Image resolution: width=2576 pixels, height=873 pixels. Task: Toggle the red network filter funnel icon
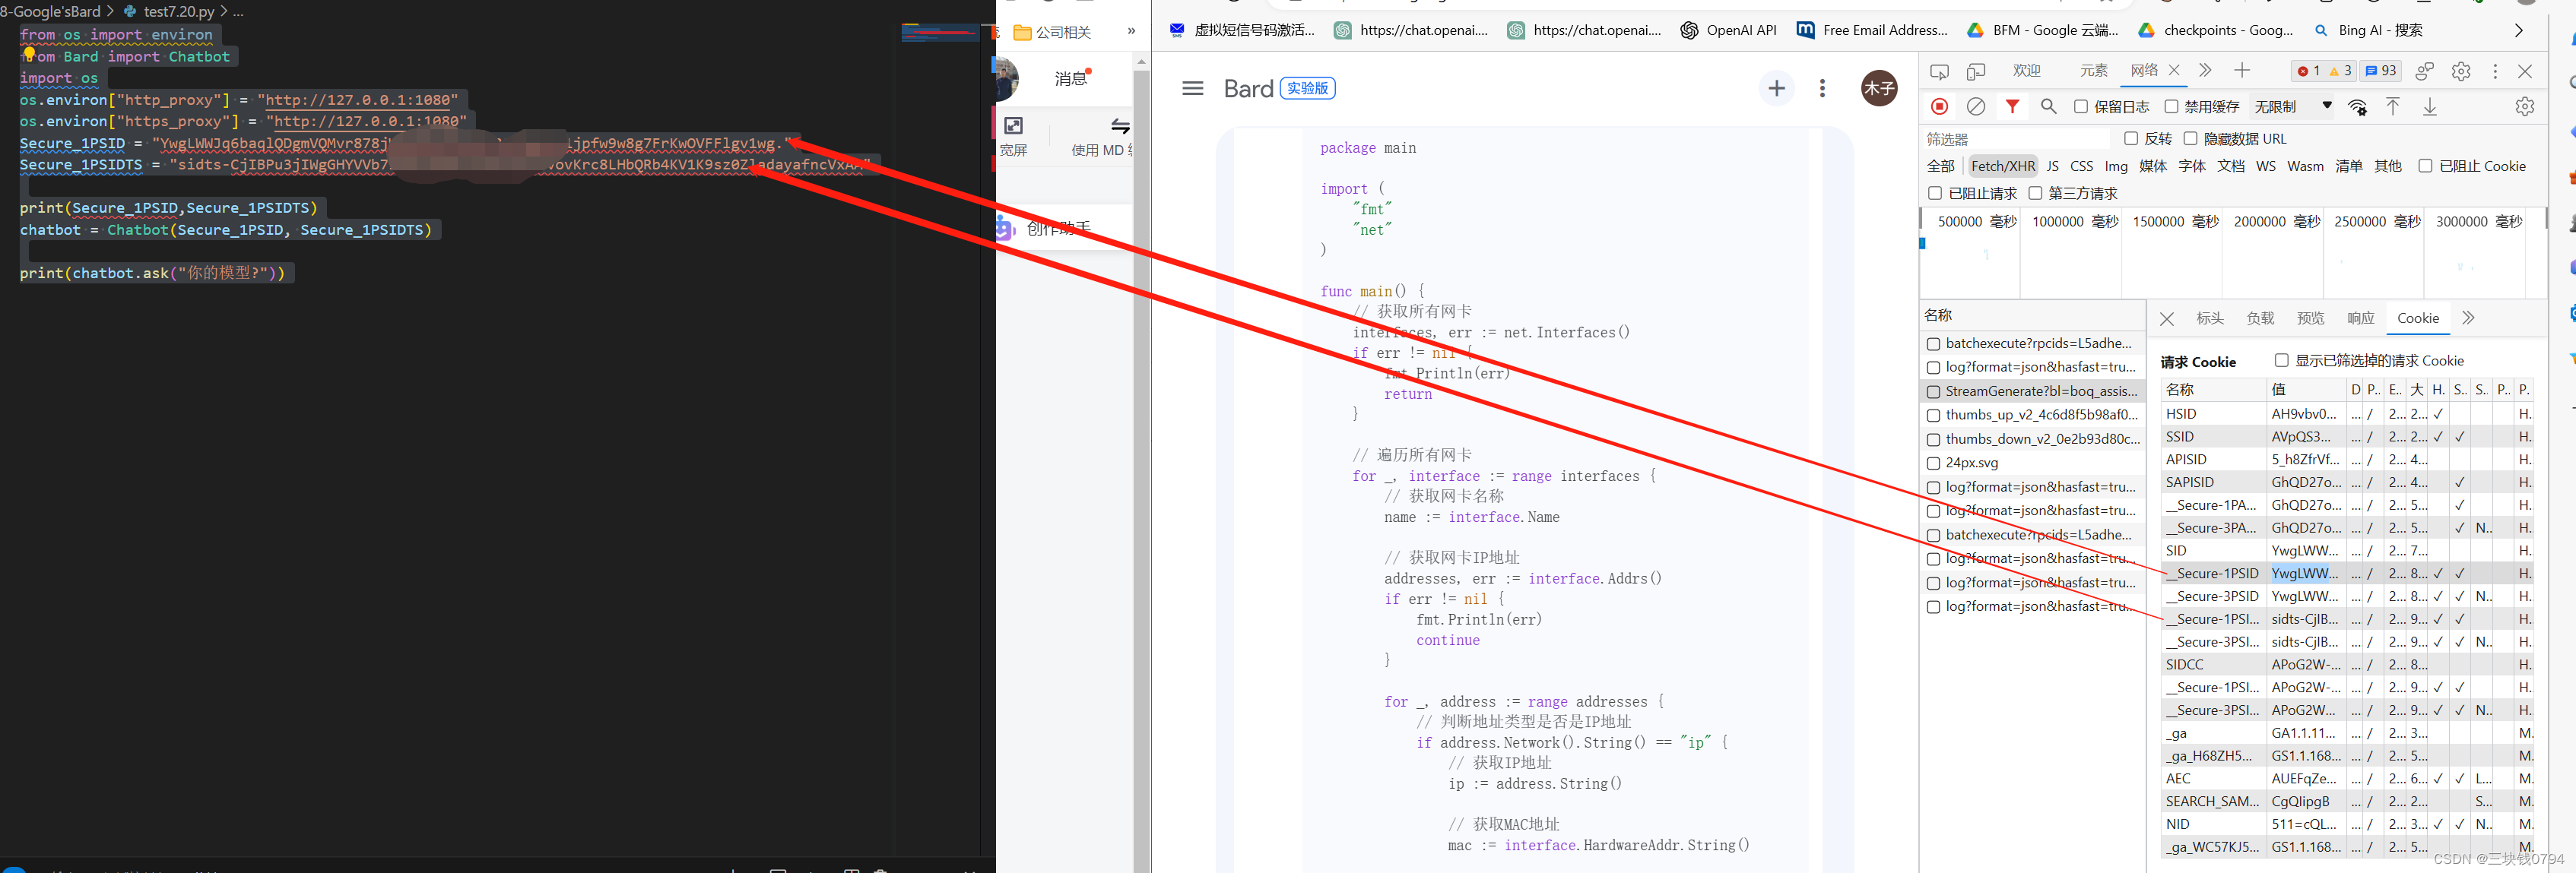(x=2012, y=107)
